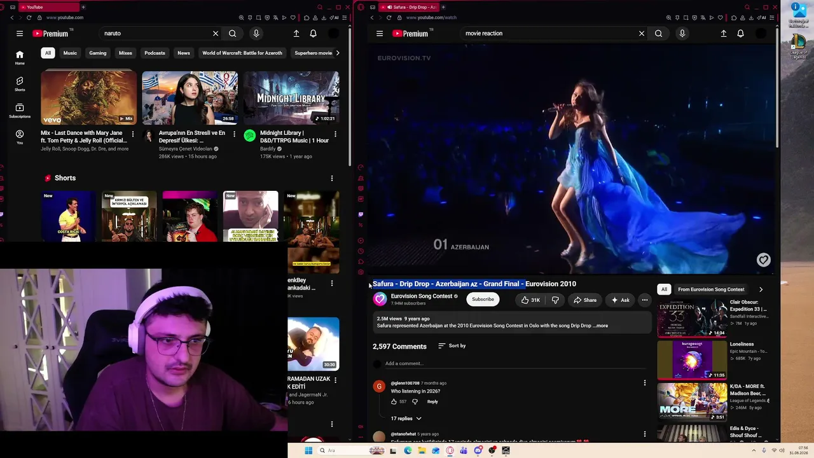The image size is (814, 458).
Task: Reply to the @glenn100708 comment
Action: 432,402
